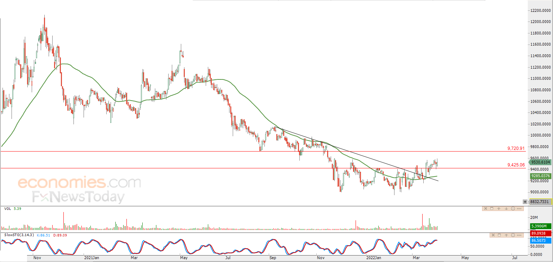Click the SlowSTO(3,14,3) indicator title

(19, 235)
